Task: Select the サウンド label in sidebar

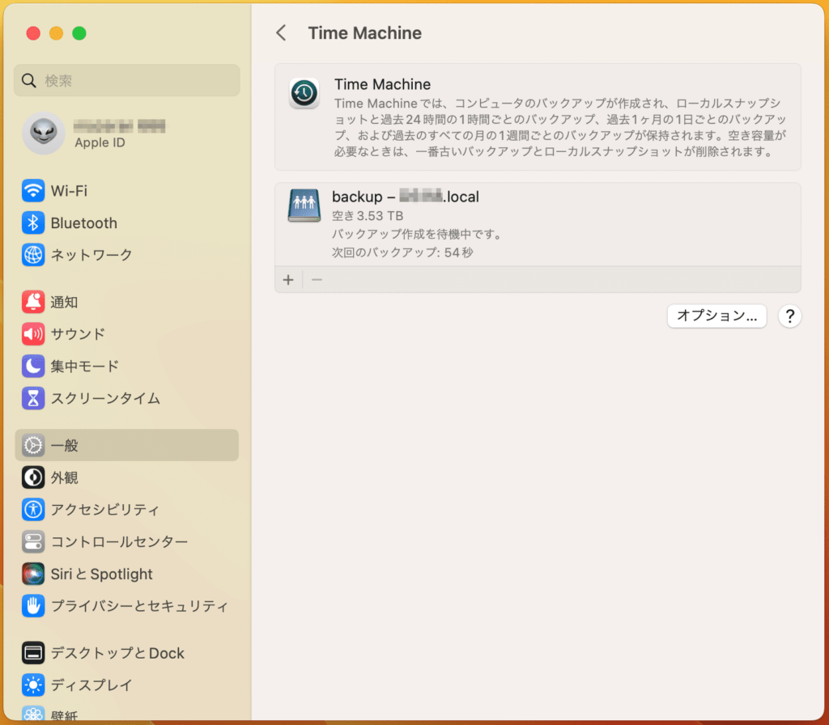Action: pyautogui.click(x=78, y=334)
